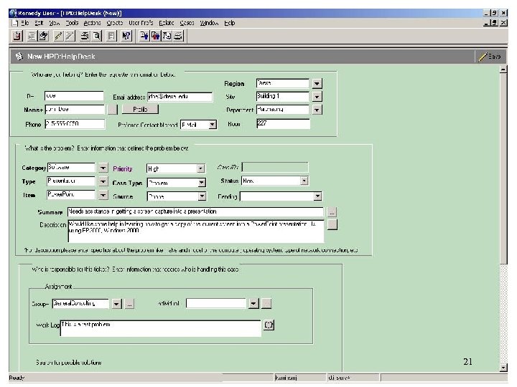Click into the Phone field

pyautogui.click(x=75, y=124)
